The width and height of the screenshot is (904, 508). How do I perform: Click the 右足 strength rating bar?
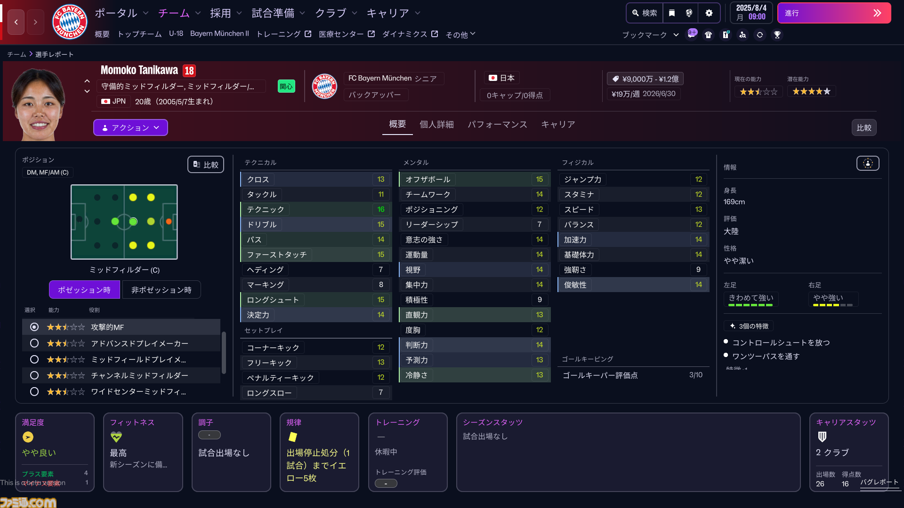coord(833,305)
